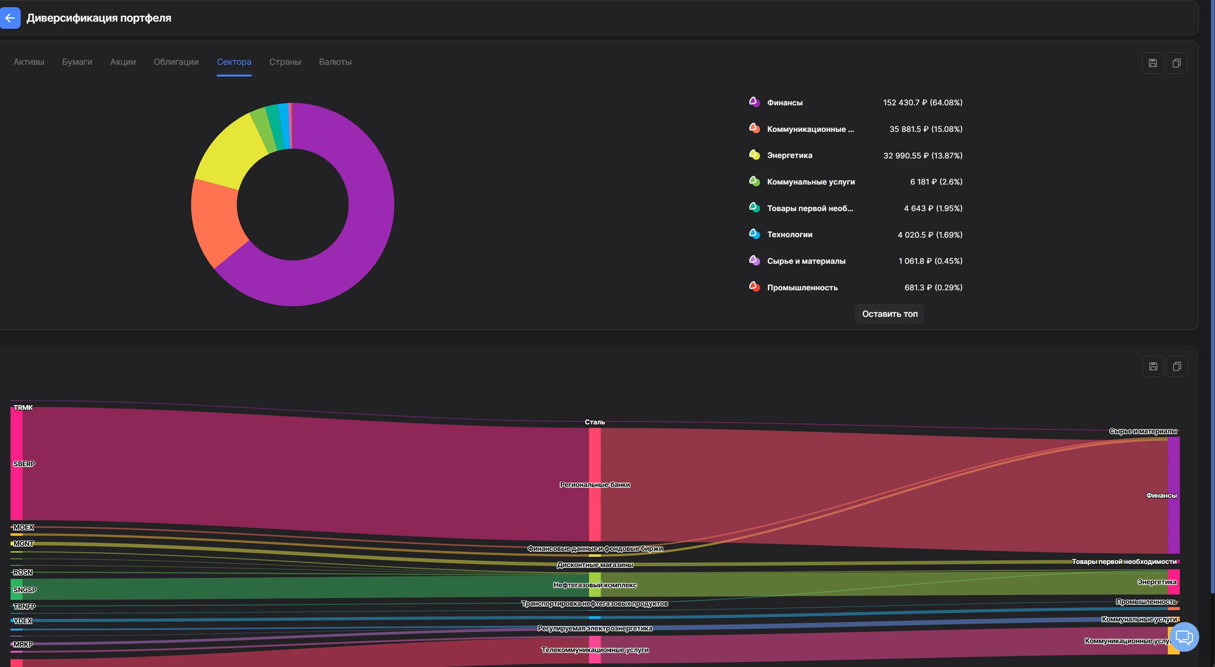This screenshot has width=1215, height=667.
Task: Select the Облигации tab
Action: point(176,62)
